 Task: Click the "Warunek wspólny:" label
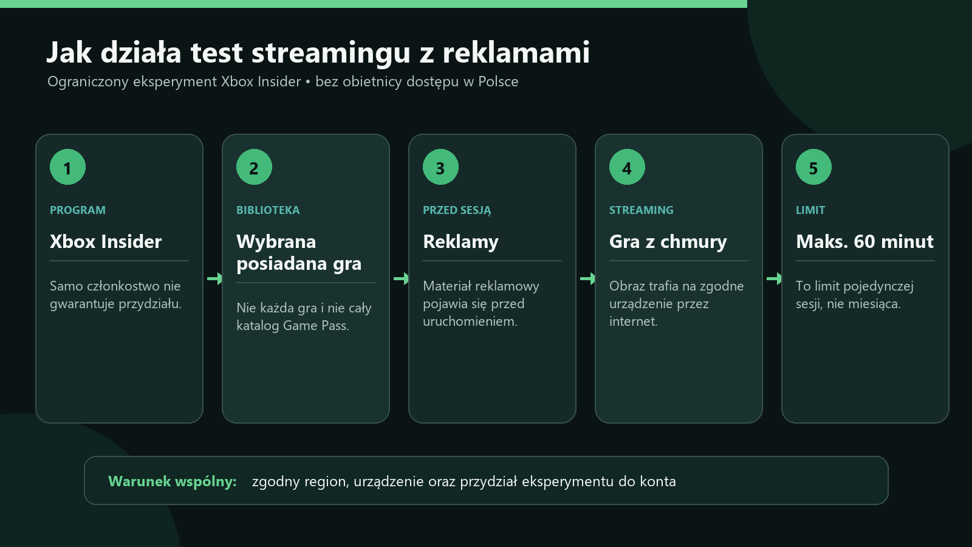coord(173,481)
